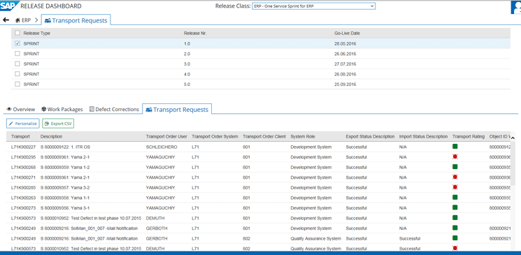Select transport L71K900263 cell
The height and width of the screenshot is (255, 521).
tap(23, 198)
